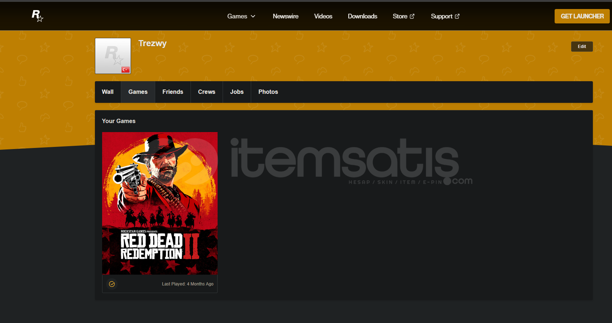This screenshot has width=612, height=323.
Task: Select the Games profile tab
Action: coord(138,92)
